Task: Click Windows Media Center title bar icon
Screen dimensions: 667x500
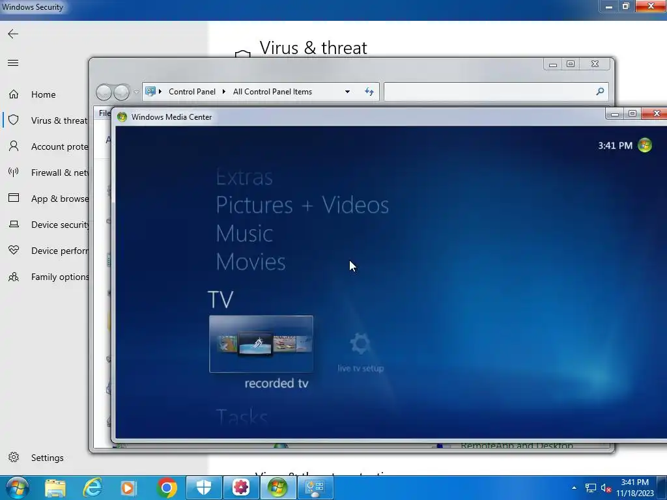Action: tap(122, 117)
